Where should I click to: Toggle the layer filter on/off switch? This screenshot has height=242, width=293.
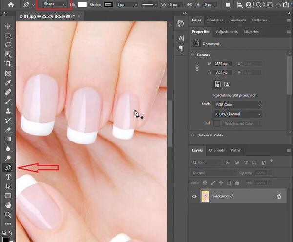click(x=272, y=161)
